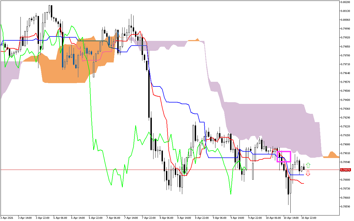This screenshot has width=354, height=221.
Task: Click the 7 Apr 14:00 axis label
Action: point(131,217)
